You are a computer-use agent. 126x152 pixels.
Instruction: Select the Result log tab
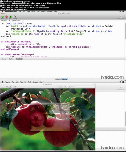19,59
